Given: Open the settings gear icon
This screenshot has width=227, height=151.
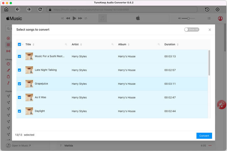Looking at the screenshot, I should pos(218,9).
